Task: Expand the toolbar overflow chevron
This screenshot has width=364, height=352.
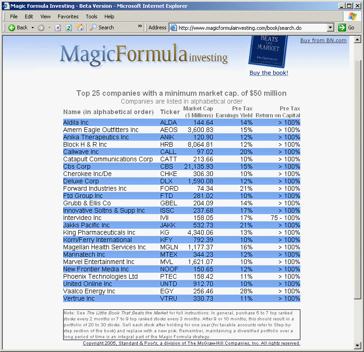Action: coord(140,27)
